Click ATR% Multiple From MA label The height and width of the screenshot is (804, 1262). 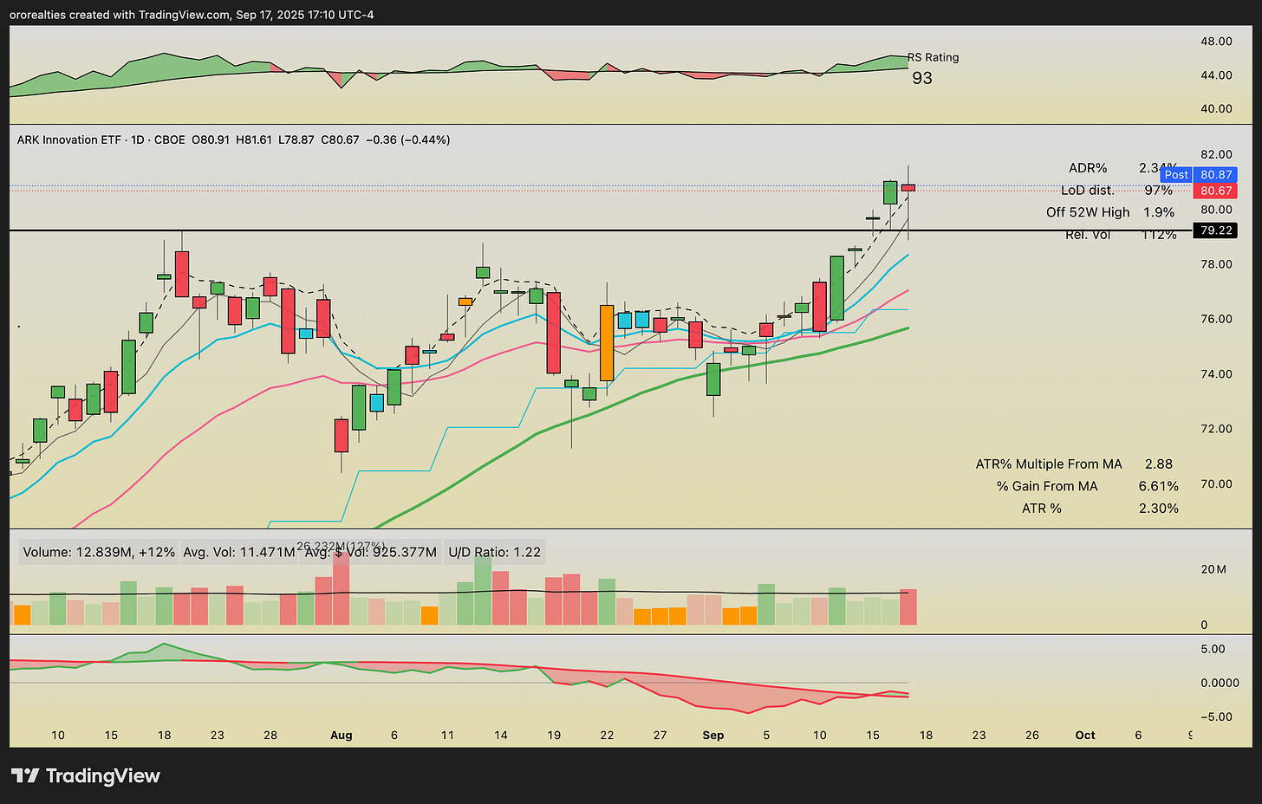pyautogui.click(x=1049, y=464)
